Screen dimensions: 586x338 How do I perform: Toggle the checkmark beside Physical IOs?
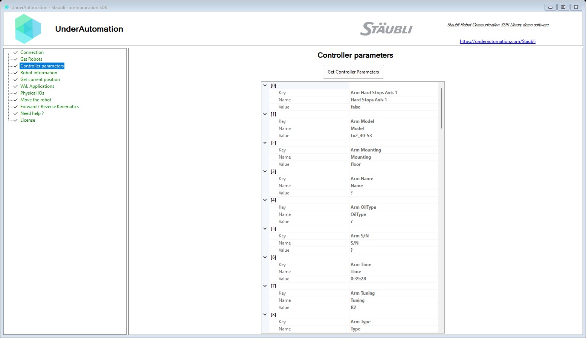(x=15, y=93)
